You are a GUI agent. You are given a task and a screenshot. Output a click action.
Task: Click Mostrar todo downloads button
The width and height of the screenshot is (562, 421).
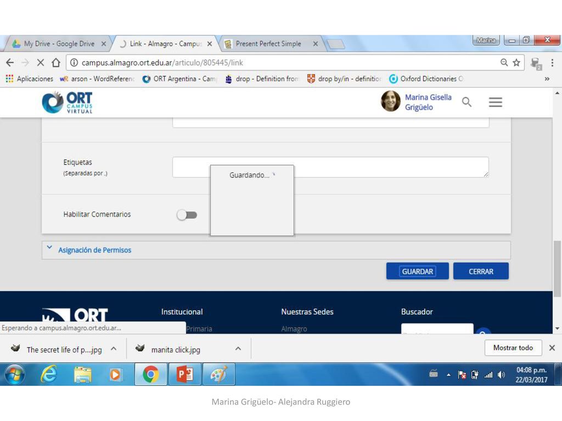(x=513, y=348)
